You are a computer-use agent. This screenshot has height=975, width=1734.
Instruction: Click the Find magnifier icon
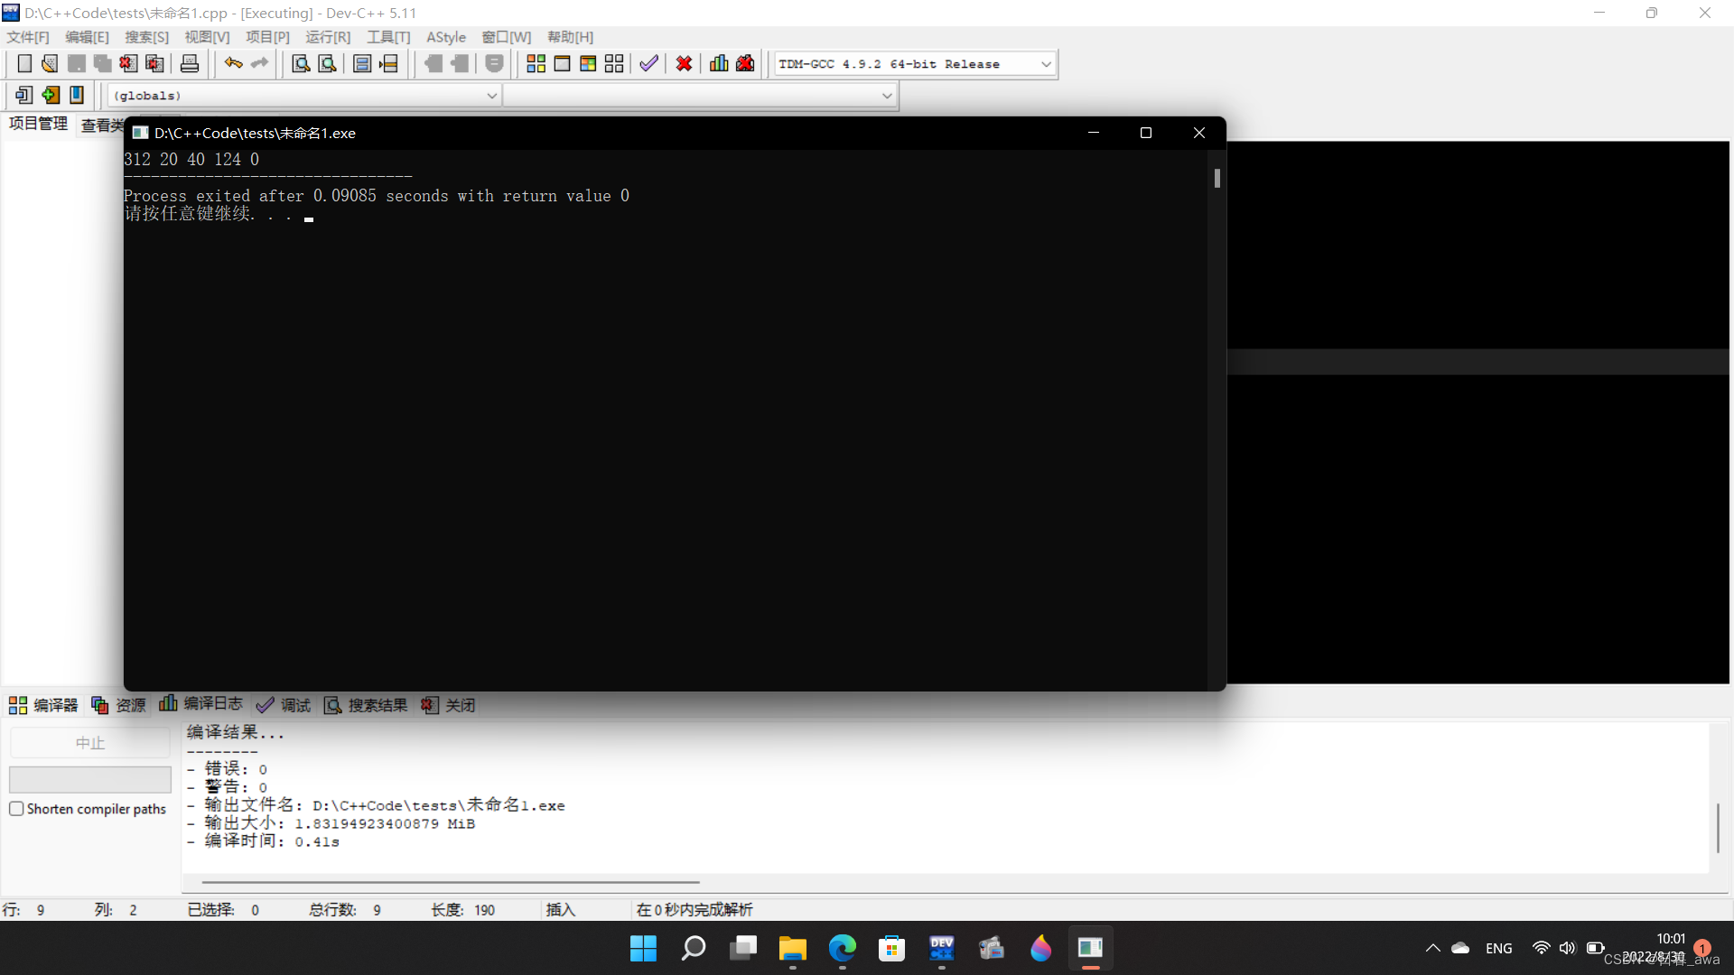click(301, 63)
